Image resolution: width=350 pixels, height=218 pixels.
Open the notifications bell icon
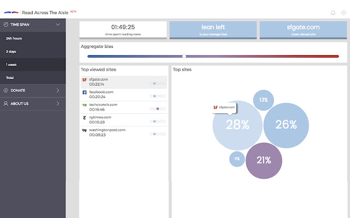click(333, 12)
